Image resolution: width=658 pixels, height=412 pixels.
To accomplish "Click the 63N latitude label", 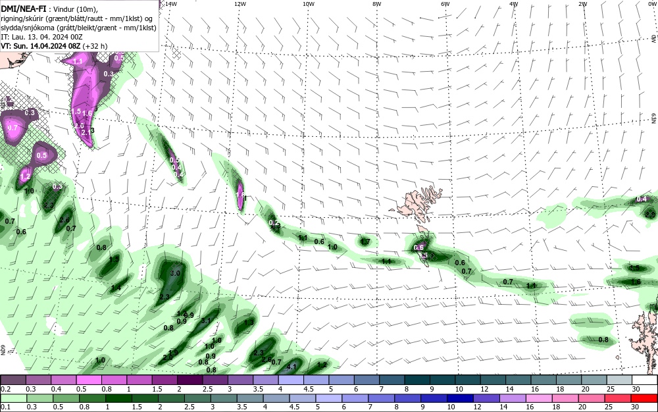I will pyautogui.click(x=653, y=118).
